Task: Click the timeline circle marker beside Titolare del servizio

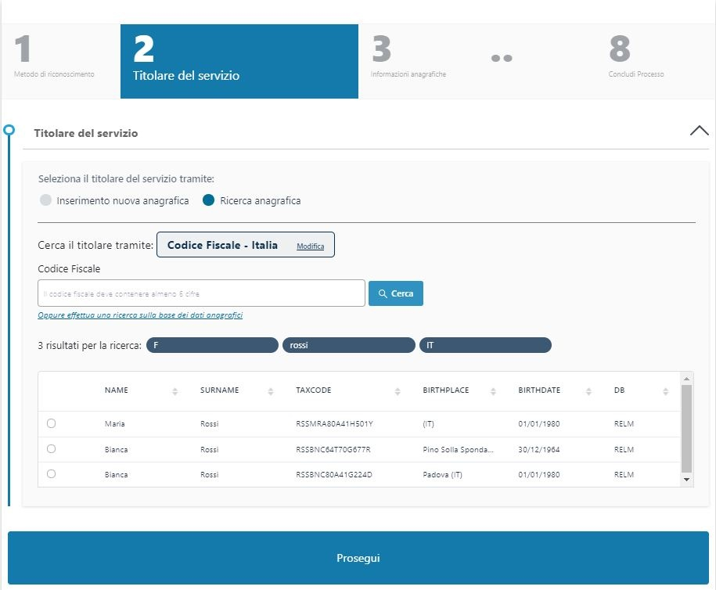Action: 9,129
